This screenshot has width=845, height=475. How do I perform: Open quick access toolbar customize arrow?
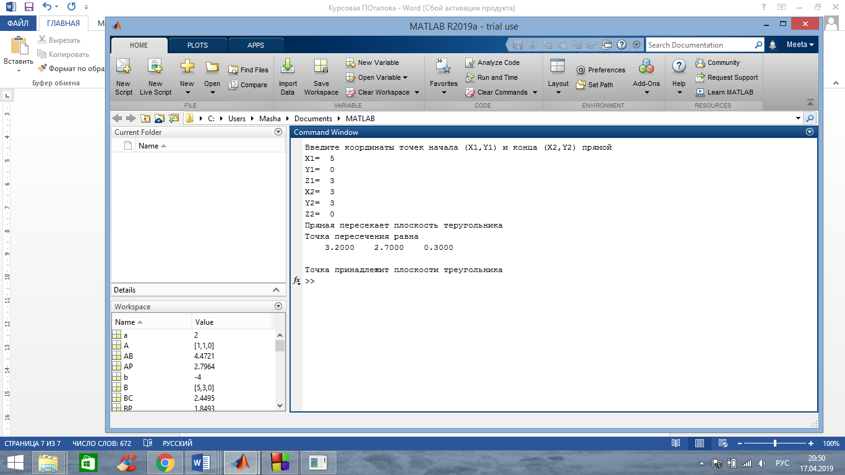pyautogui.click(x=637, y=45)
